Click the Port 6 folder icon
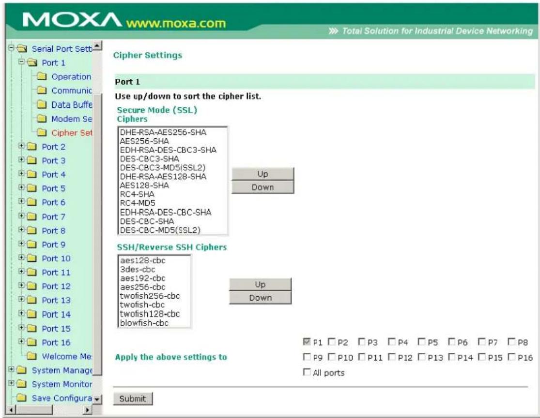This screenshot has height=418, width=540. [31, 202]
